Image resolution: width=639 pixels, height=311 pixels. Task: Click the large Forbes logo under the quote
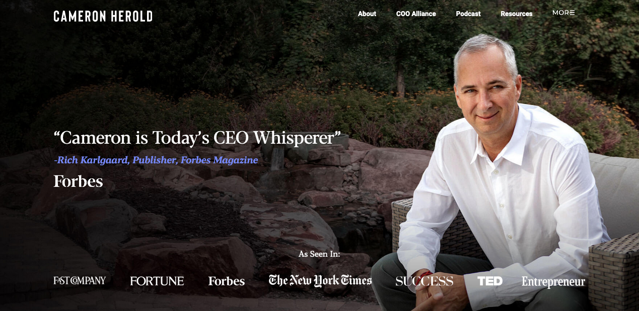point(78,181)
